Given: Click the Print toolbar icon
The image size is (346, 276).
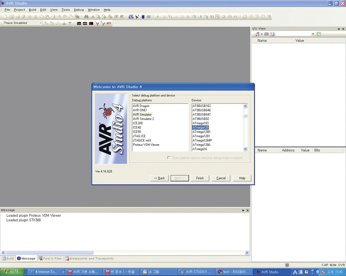Looking at the screenshot, I should pos(53,16).
